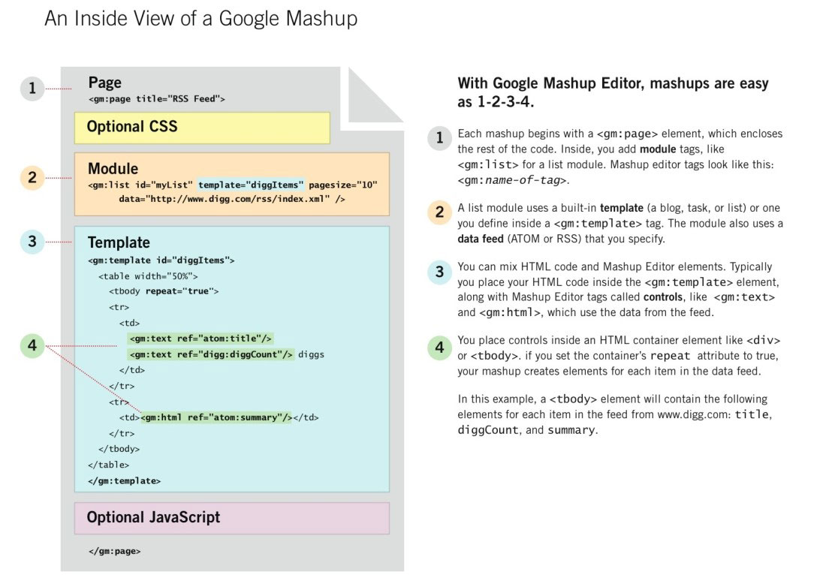
Task: Click the highlighted template="diggItems" attribute
Action: point(251,185)
